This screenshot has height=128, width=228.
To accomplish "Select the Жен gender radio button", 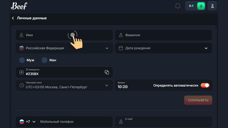I will (x=44, y=60).
